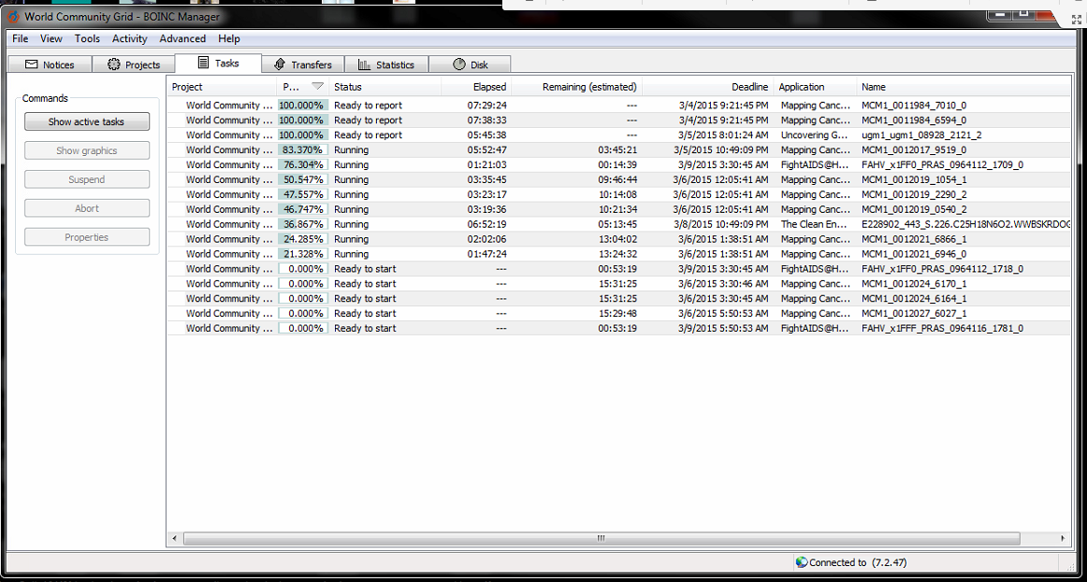Switch to the Projects tab
Viewport: 1087px width, 582px height.
pyautogui.click(x=134, y=64)
